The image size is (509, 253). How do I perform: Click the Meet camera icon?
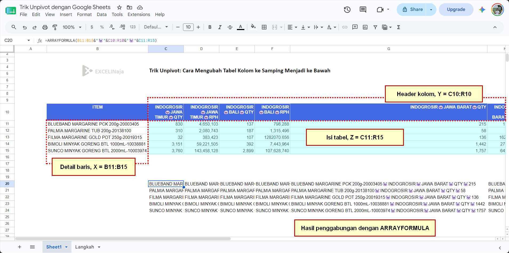click(x=380, y=10)
